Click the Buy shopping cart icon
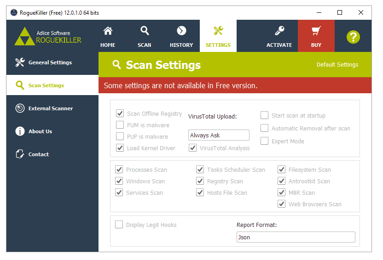The image size is (383, 260). coord(316,31)
